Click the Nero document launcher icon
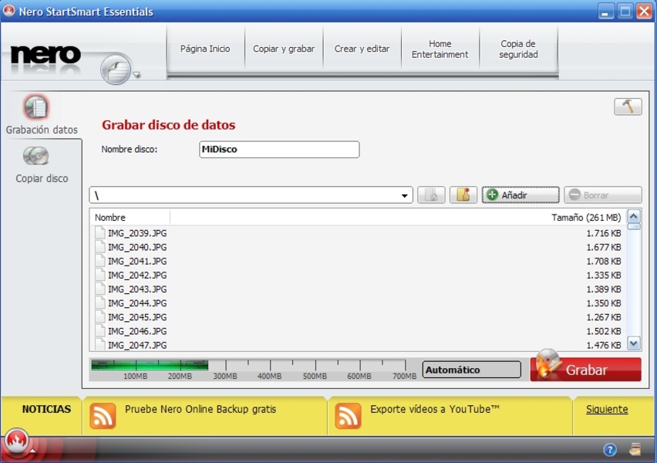 click(116, 69)
